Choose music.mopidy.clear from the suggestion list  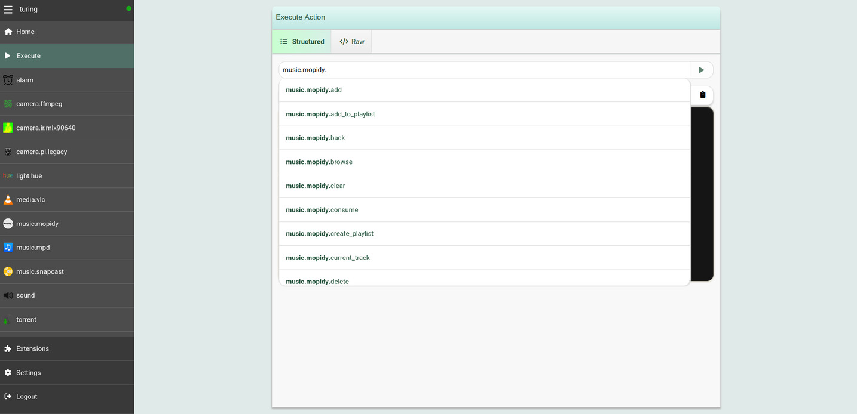(x=316, y=186)
